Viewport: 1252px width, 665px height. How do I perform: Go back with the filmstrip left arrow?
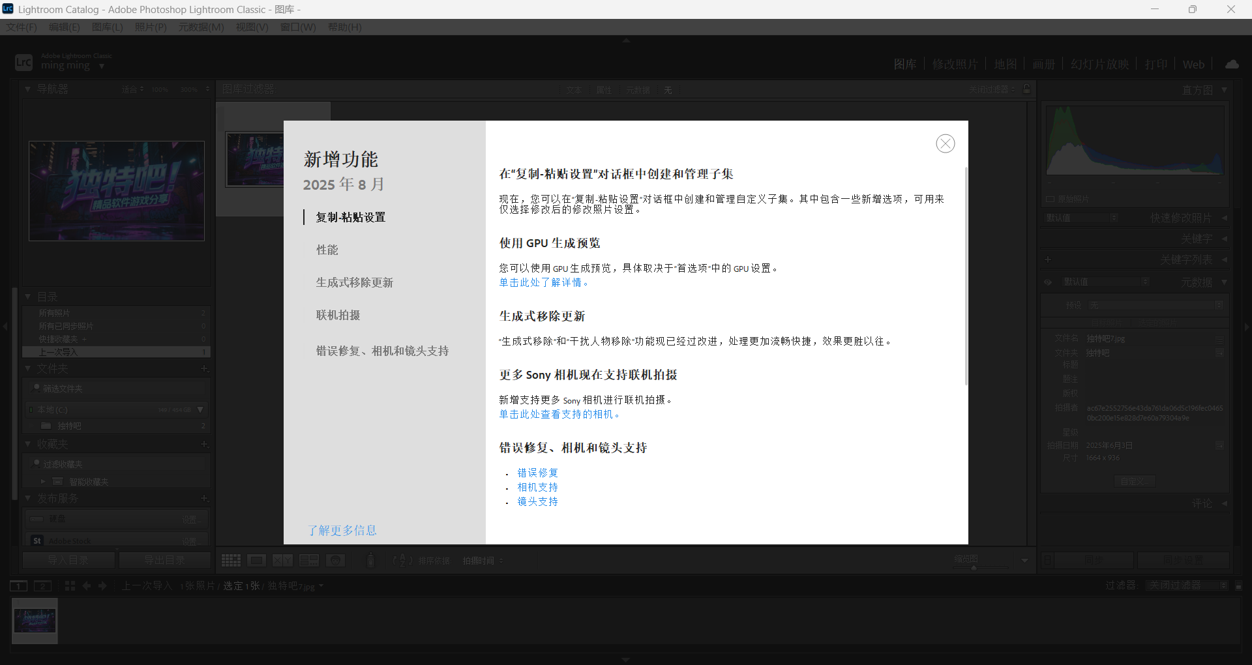(86, 585)
